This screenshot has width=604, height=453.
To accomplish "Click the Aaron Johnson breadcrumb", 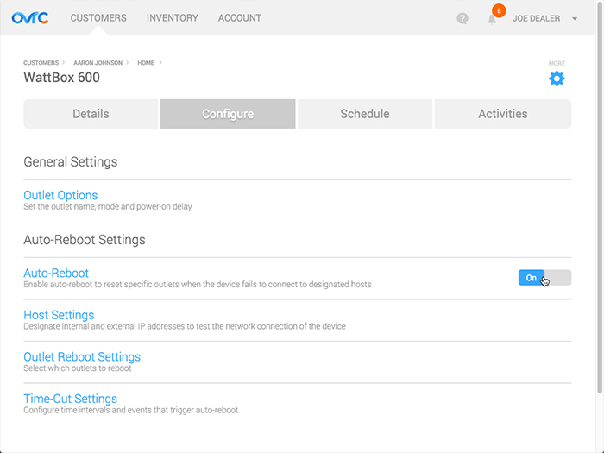I will (x=98, y=63).
